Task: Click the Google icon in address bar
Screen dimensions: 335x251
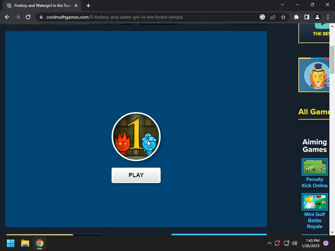Action: pos(262,17)
